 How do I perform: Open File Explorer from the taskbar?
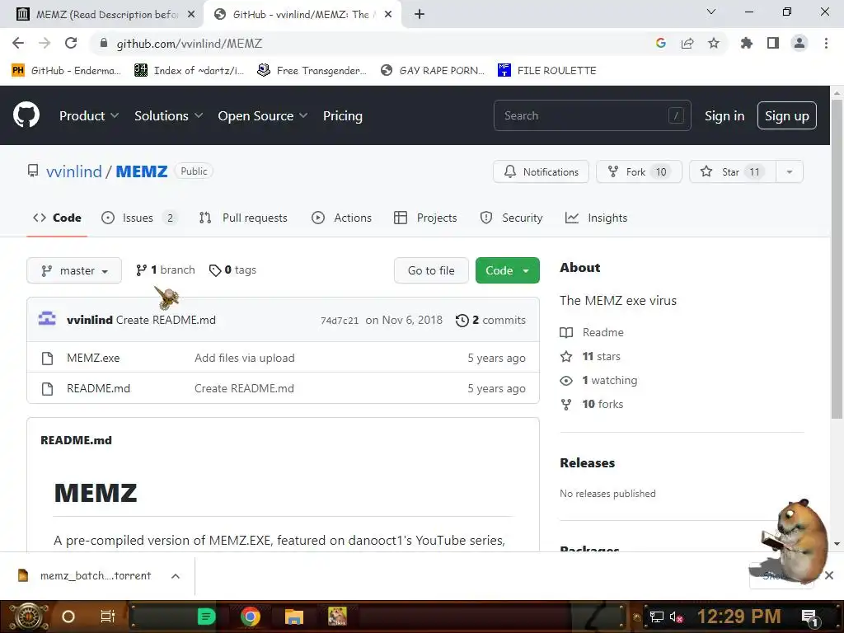click(x=294, y=617)
